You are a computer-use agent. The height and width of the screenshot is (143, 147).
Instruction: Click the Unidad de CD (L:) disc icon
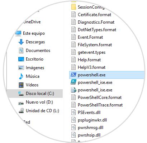pos(21,111)
